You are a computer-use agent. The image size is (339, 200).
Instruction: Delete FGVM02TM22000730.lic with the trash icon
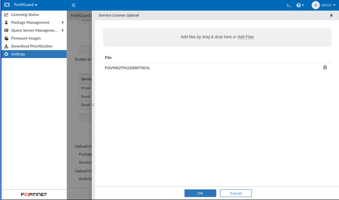pyautogui.click(x=325, y=67)
